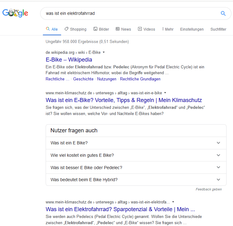Click the Shopping tag icon

[66, 29]
